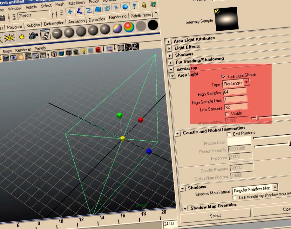Image resolution: width=291 pixels, height=229 pixels.
Task: Collapse the Area Light subsection arrow
Action: coord(173,76)
